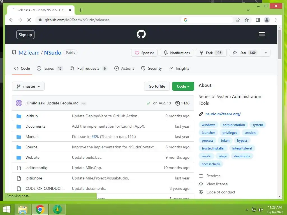287x215 pixels.
Task: Show hidden tray icons arrow
Action: pyautogui.click(x=247, y=210)
